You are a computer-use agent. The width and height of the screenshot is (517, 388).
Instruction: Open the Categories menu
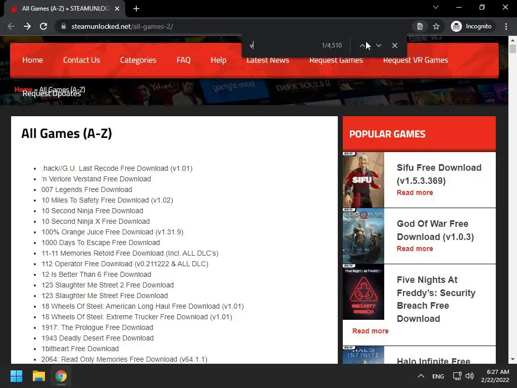pyautogui.click(x=138, y=60)
